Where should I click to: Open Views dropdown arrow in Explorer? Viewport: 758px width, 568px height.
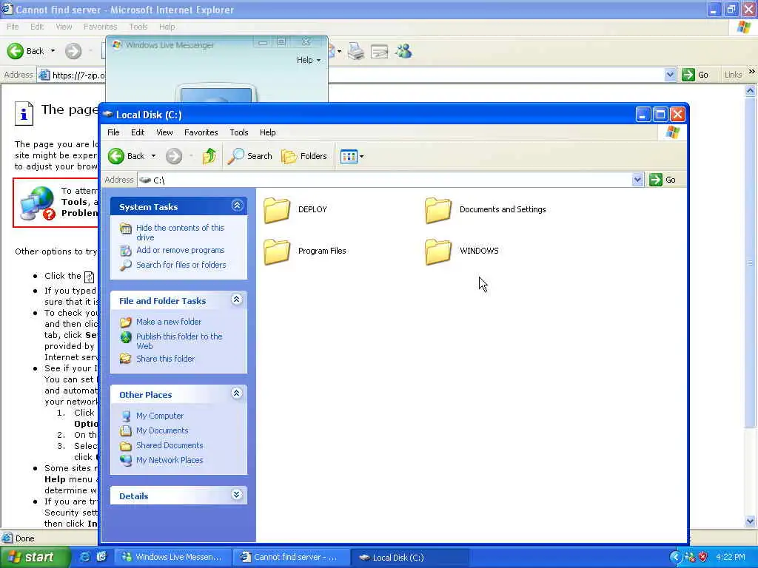pos(361,157)
